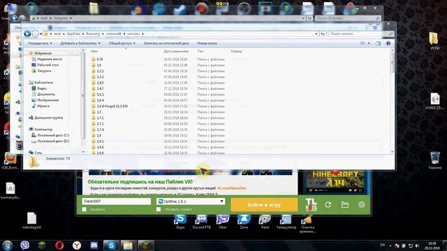Select the folder named 1.7.4
Screen dimensions: 447x251
click(100, 130)
